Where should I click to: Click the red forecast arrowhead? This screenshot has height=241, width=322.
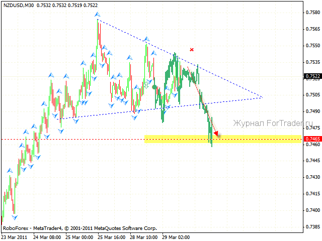(x=216, y=134)
